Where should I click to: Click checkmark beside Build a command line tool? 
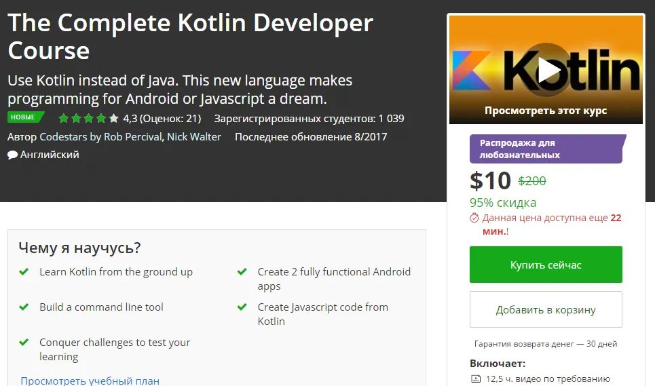click(x=24, y=307)
